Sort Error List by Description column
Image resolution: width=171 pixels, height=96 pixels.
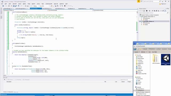pos(9,82)
